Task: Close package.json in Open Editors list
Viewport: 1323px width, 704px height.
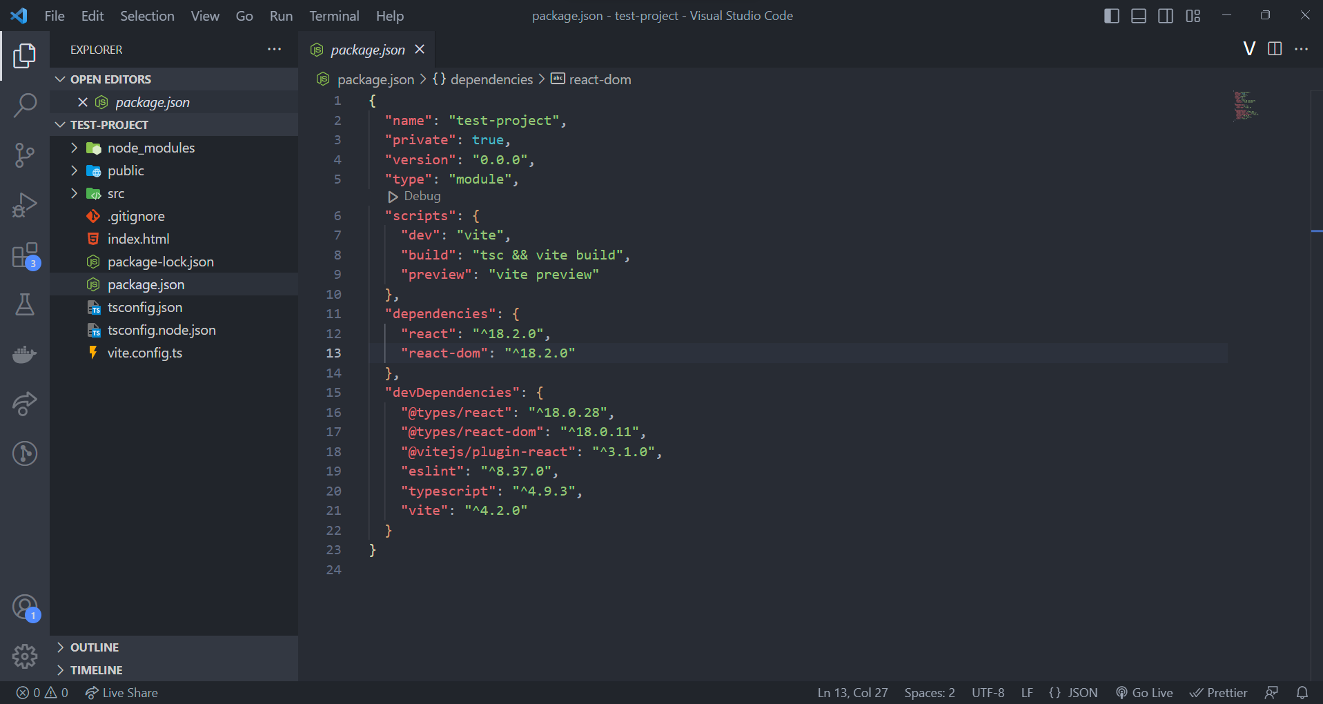Action: point(83,102)
